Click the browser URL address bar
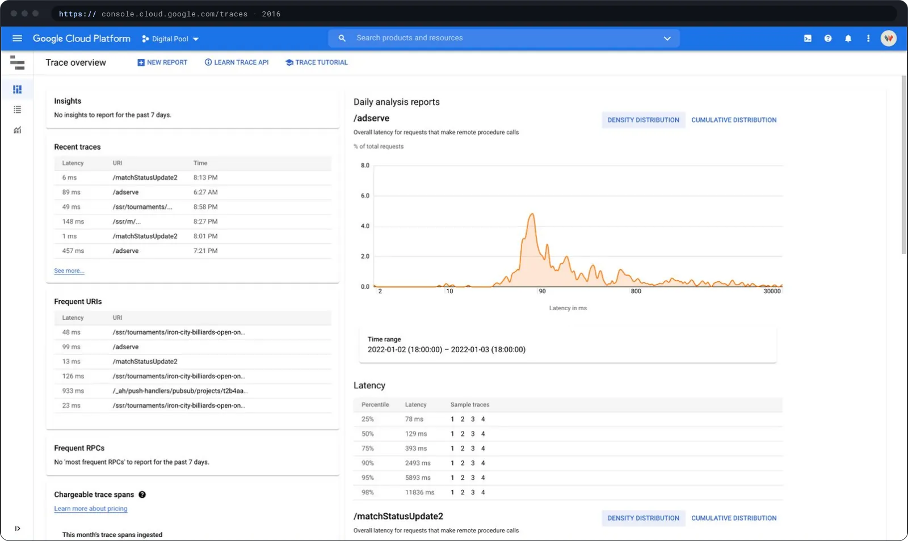The image size is (908, 541). [476, 14]
